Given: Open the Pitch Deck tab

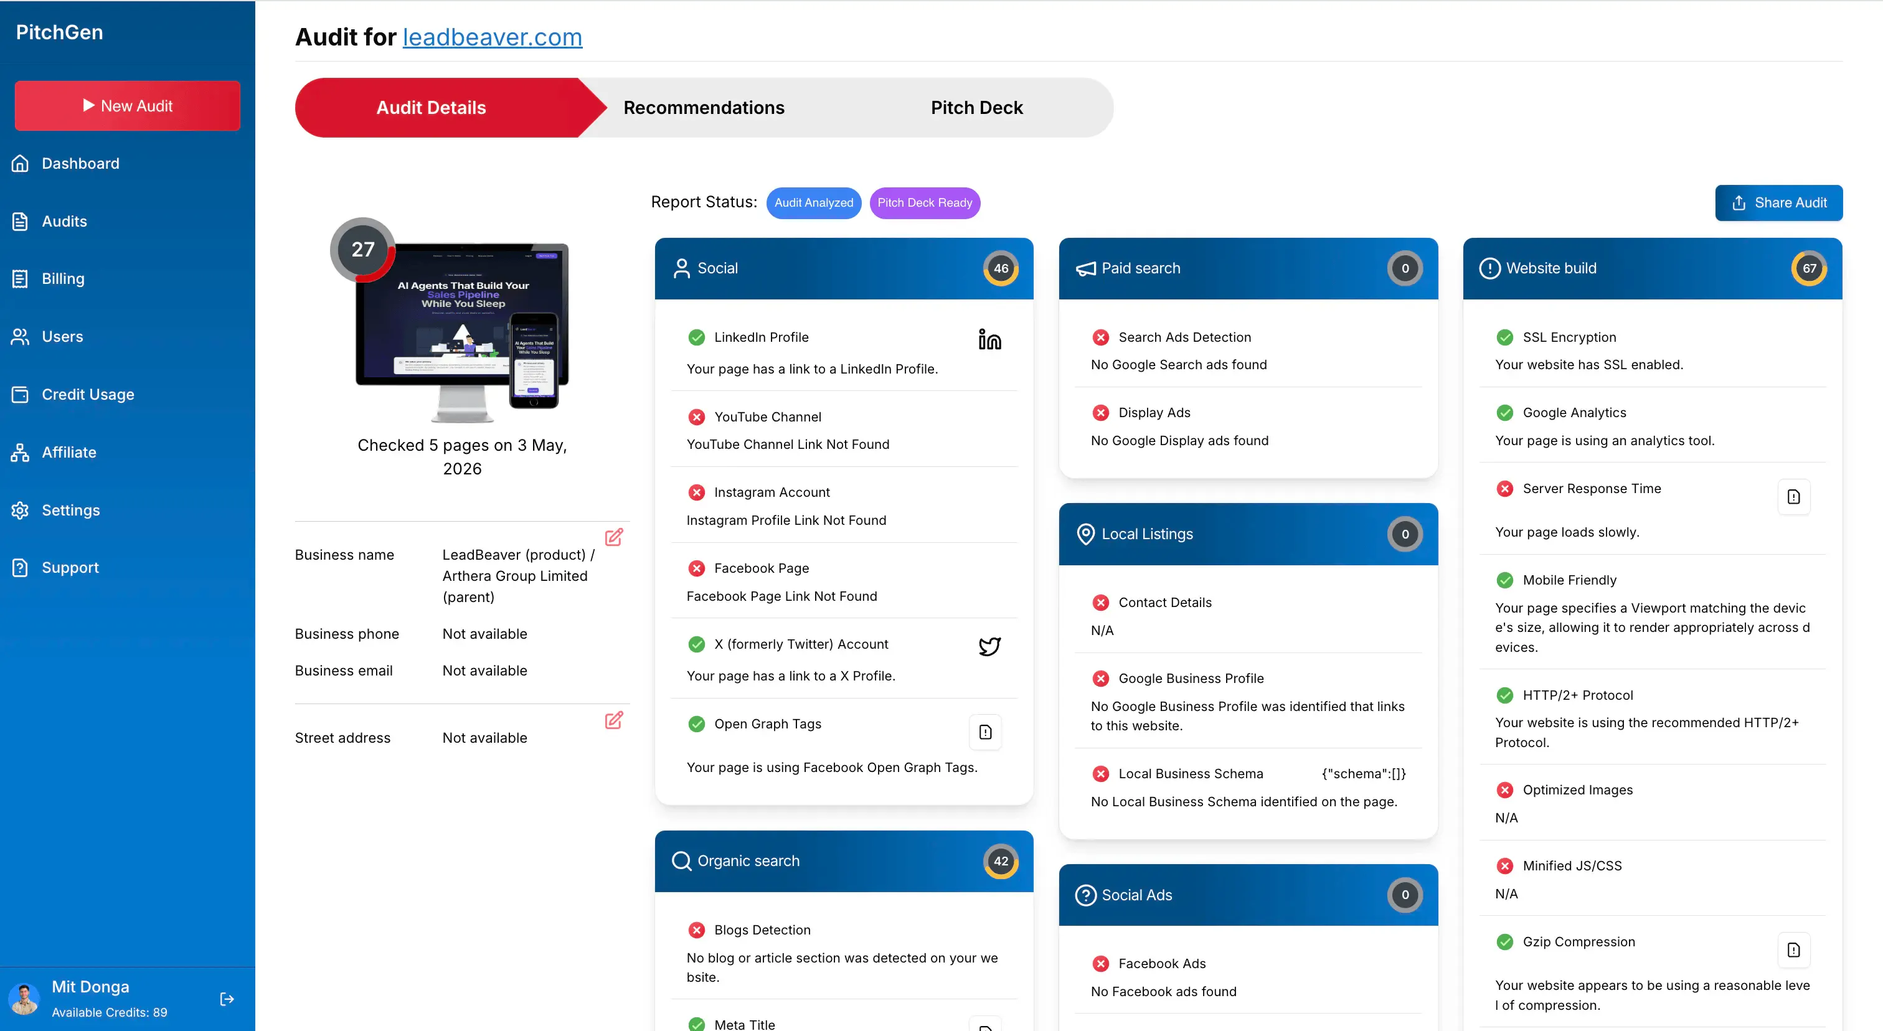Looking at the screenshot, I should pyautogui.click(x=976, y=108).
